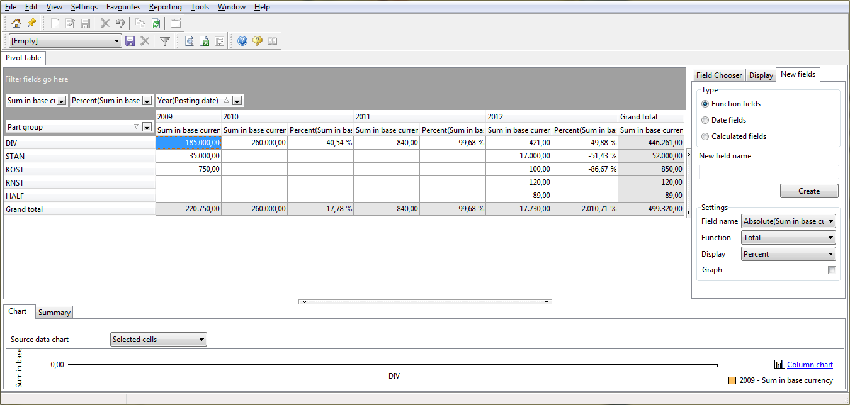Click the Undo icon in the toolbar
The width and height of the screenshot is (850, 405).
coord(120,23)
